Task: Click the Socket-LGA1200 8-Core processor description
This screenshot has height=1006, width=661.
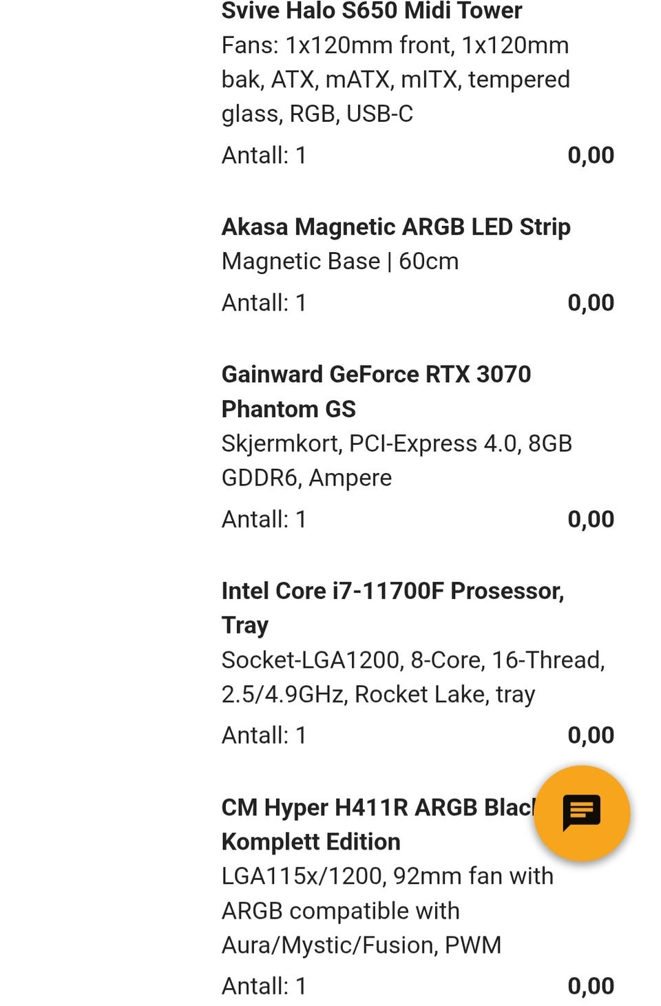Action: [413, 677]
